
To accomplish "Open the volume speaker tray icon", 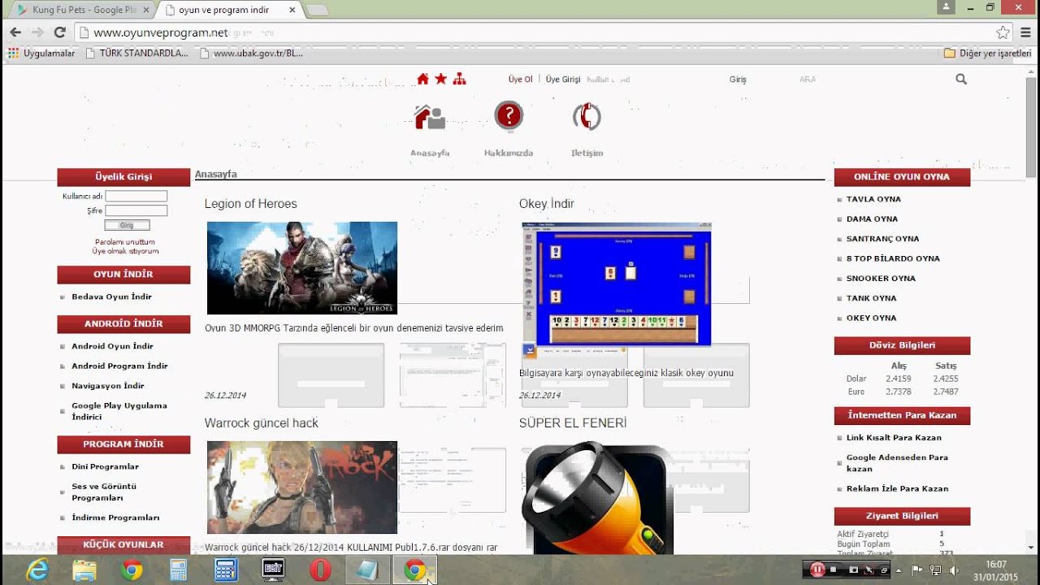I will (955, 570).
